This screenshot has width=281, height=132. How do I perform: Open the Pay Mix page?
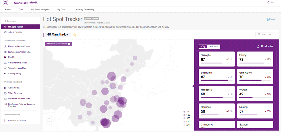point(11,58)
